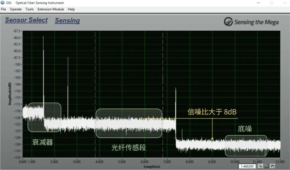Click the 光纤传感段 highlighted region
This screenshot has height=170, width=290.
(129, 123)
